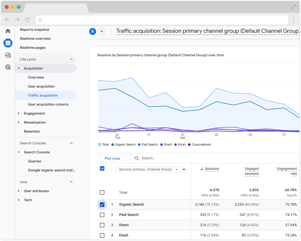This screenshot has height=241, width=301.
Task: Click search icon in address bar
Action: [x=40, y=20]
